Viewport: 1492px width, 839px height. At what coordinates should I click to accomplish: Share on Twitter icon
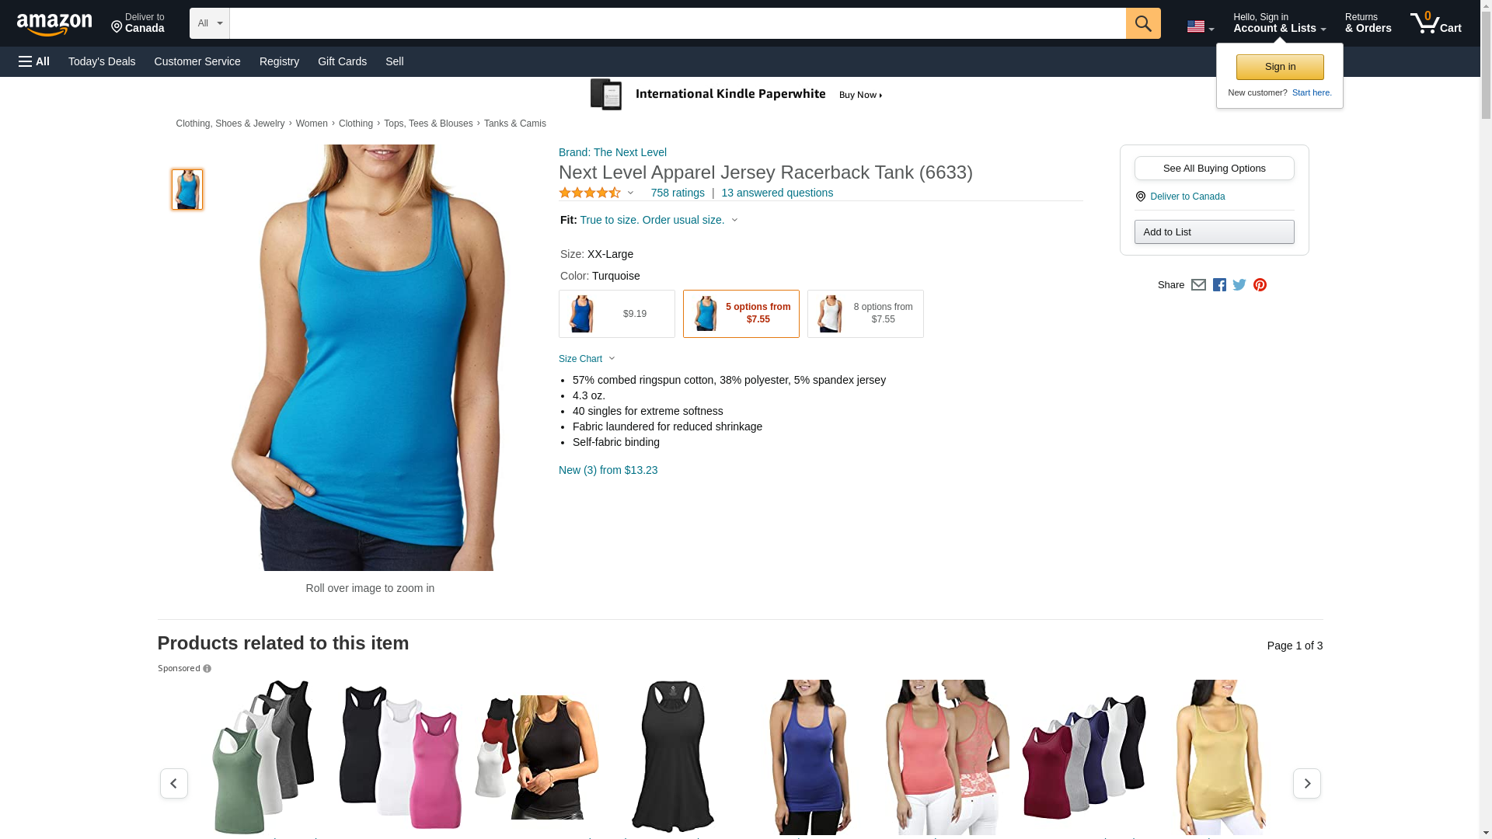pyautogui.click(x=1239, y=285)
